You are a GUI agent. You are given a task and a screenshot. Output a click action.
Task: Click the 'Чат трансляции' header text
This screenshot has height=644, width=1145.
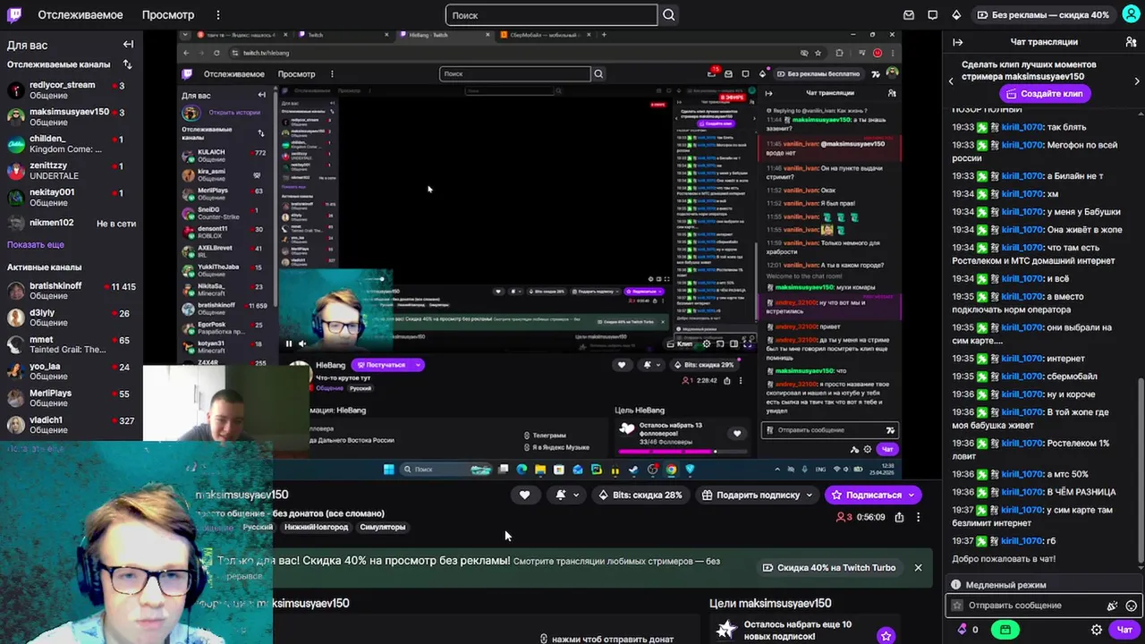coord(1044,42)
